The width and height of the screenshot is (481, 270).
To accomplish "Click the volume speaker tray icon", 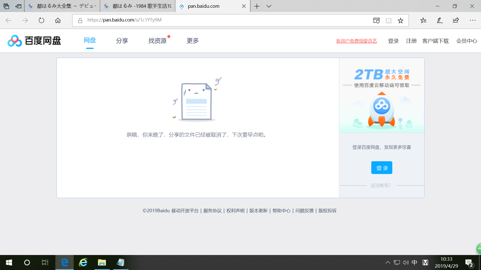I will coord(406,262).
